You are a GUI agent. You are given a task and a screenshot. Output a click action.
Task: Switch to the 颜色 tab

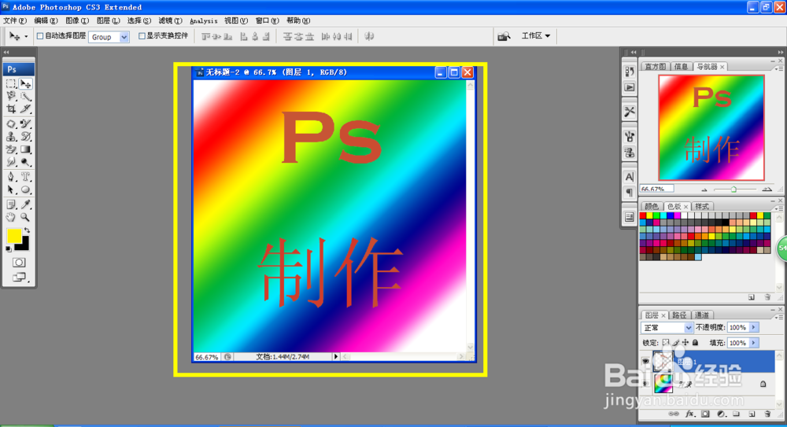coord(652,206)
